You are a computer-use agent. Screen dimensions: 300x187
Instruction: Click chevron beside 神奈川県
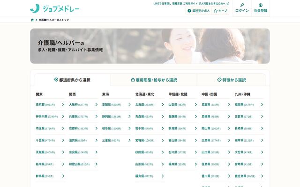coord(63,116)
